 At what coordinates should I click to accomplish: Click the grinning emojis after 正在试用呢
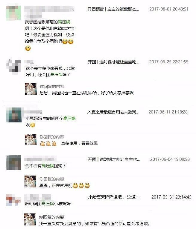(x=81, y=185)
